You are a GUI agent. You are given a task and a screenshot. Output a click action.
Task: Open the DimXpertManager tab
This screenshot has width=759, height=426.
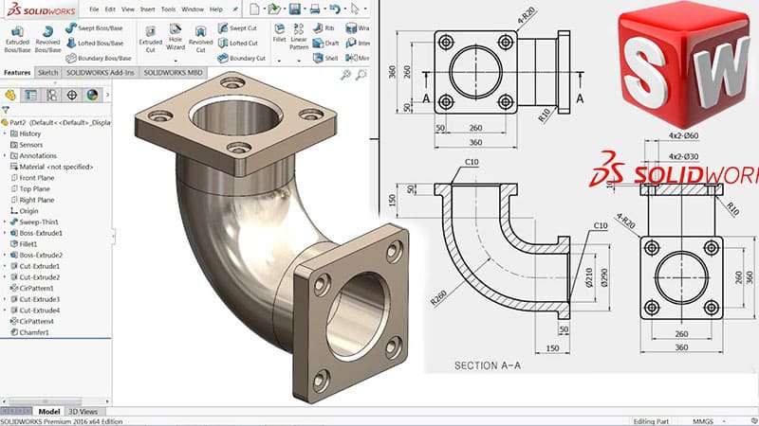[x=72, y=95]
